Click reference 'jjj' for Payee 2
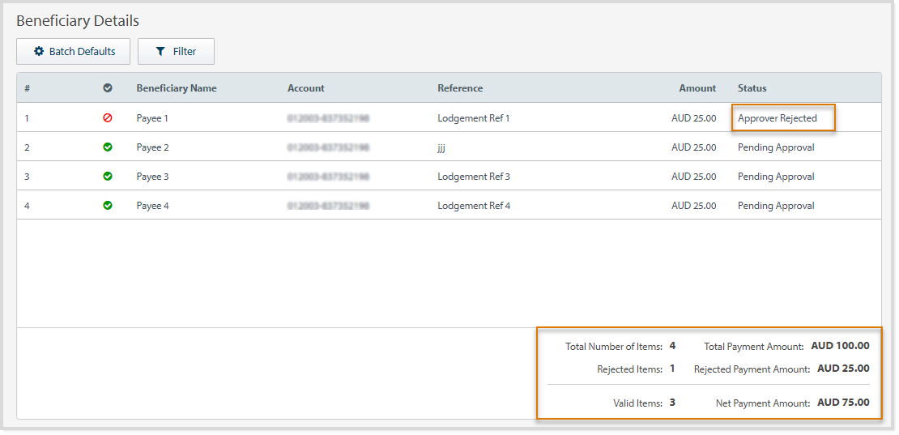Viewport: 899px width, 435px height. tap(441, 147)
